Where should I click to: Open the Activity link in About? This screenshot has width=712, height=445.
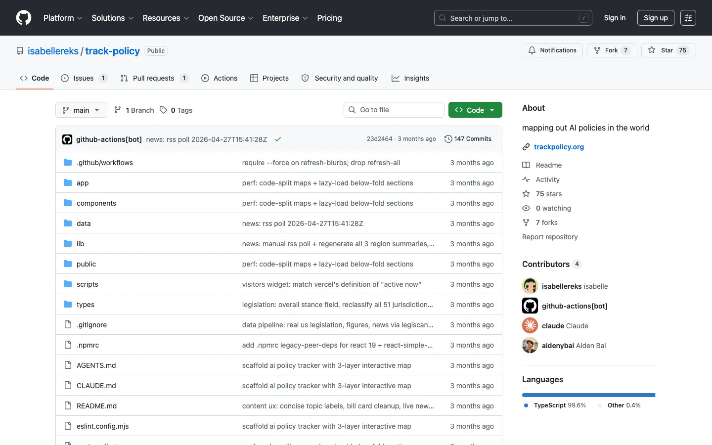[541, 179]
